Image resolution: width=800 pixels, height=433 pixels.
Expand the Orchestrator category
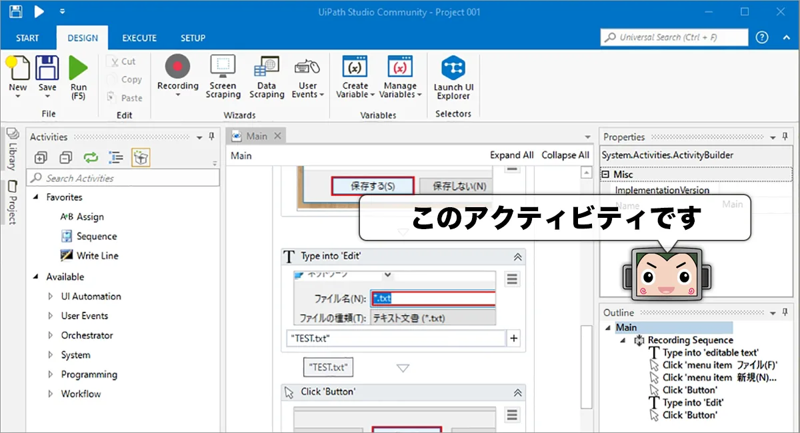[51, 335]
